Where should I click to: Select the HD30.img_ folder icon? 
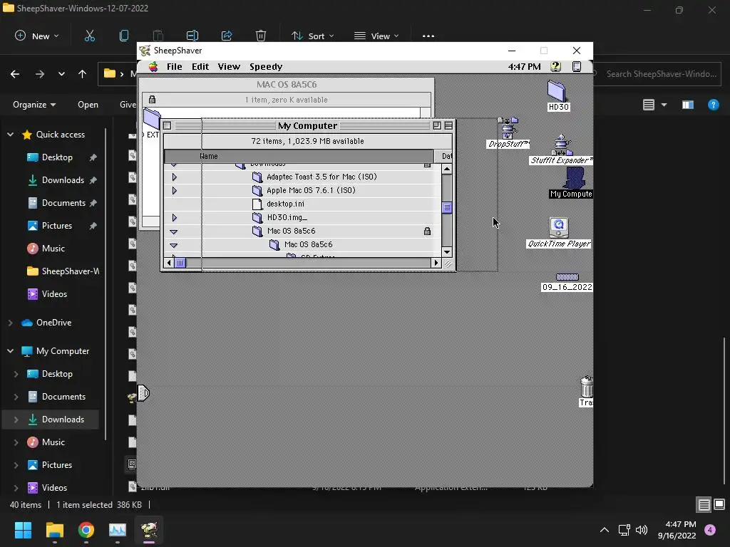click(x=257, y=217)
